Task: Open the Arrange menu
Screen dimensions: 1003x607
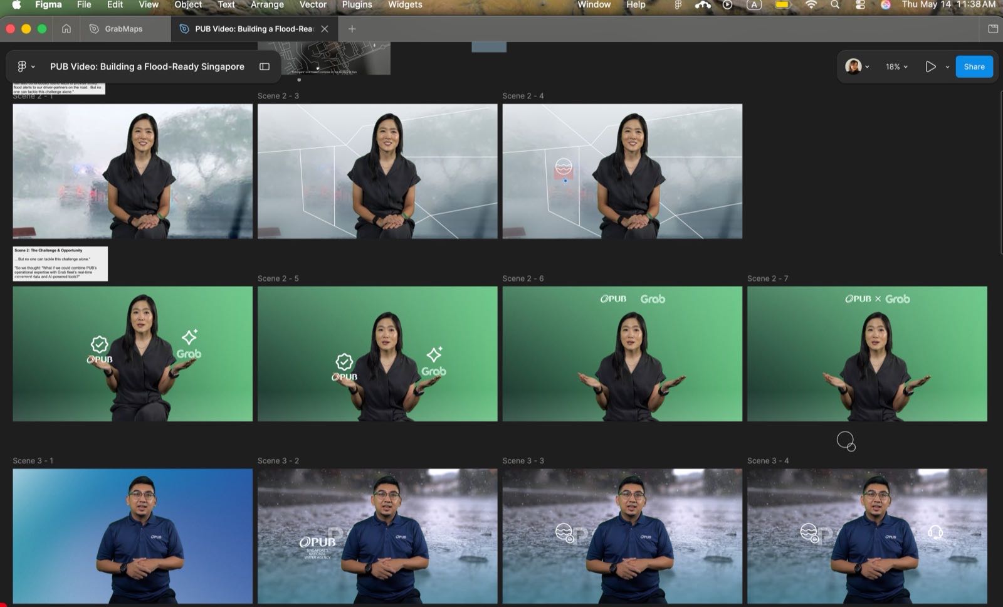Action: (x=267, y=4)
